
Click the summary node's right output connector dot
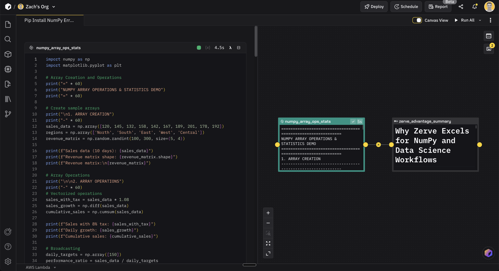480,145
